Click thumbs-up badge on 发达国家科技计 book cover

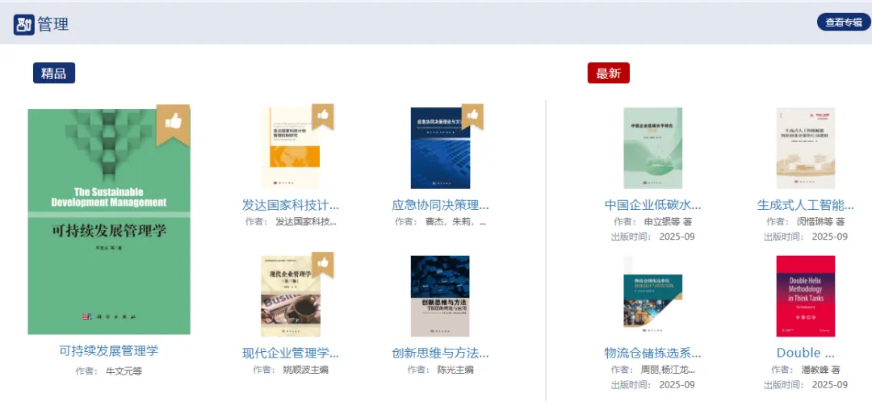323,116
